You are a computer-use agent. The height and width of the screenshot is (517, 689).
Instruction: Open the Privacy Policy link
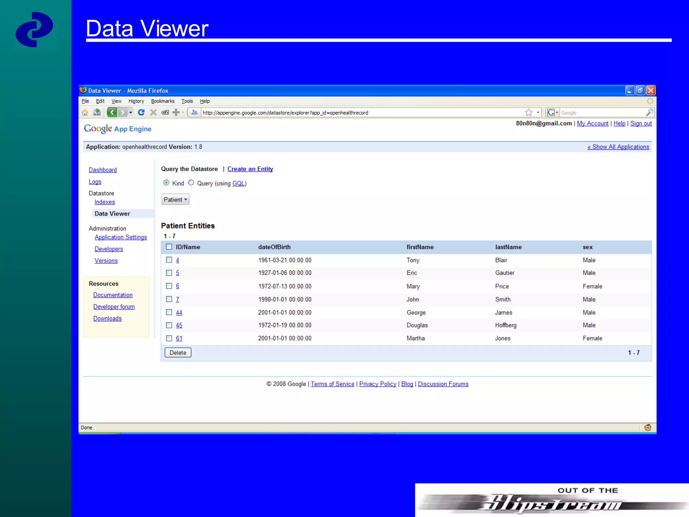[377, 384]
